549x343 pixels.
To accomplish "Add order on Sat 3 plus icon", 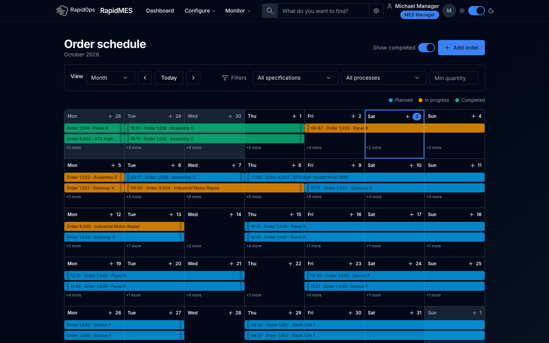I will pyautogui.click(x=408, y=117).
